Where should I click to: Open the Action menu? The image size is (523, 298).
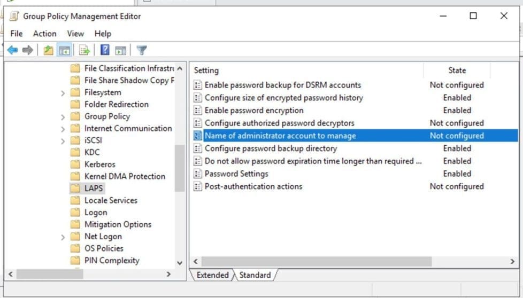(44, 33)
